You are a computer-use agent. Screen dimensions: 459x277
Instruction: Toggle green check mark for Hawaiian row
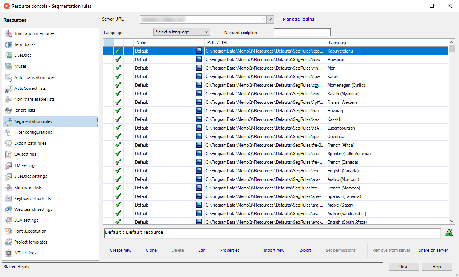pos(118,60)
